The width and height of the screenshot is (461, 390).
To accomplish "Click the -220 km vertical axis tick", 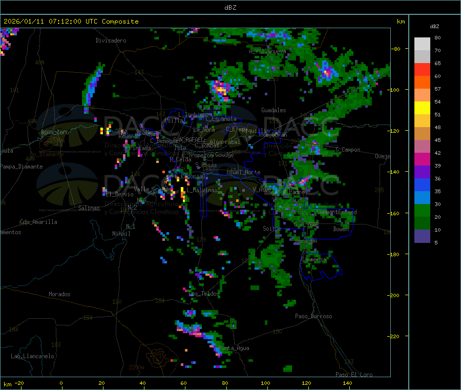I will (x=394, y=337).
